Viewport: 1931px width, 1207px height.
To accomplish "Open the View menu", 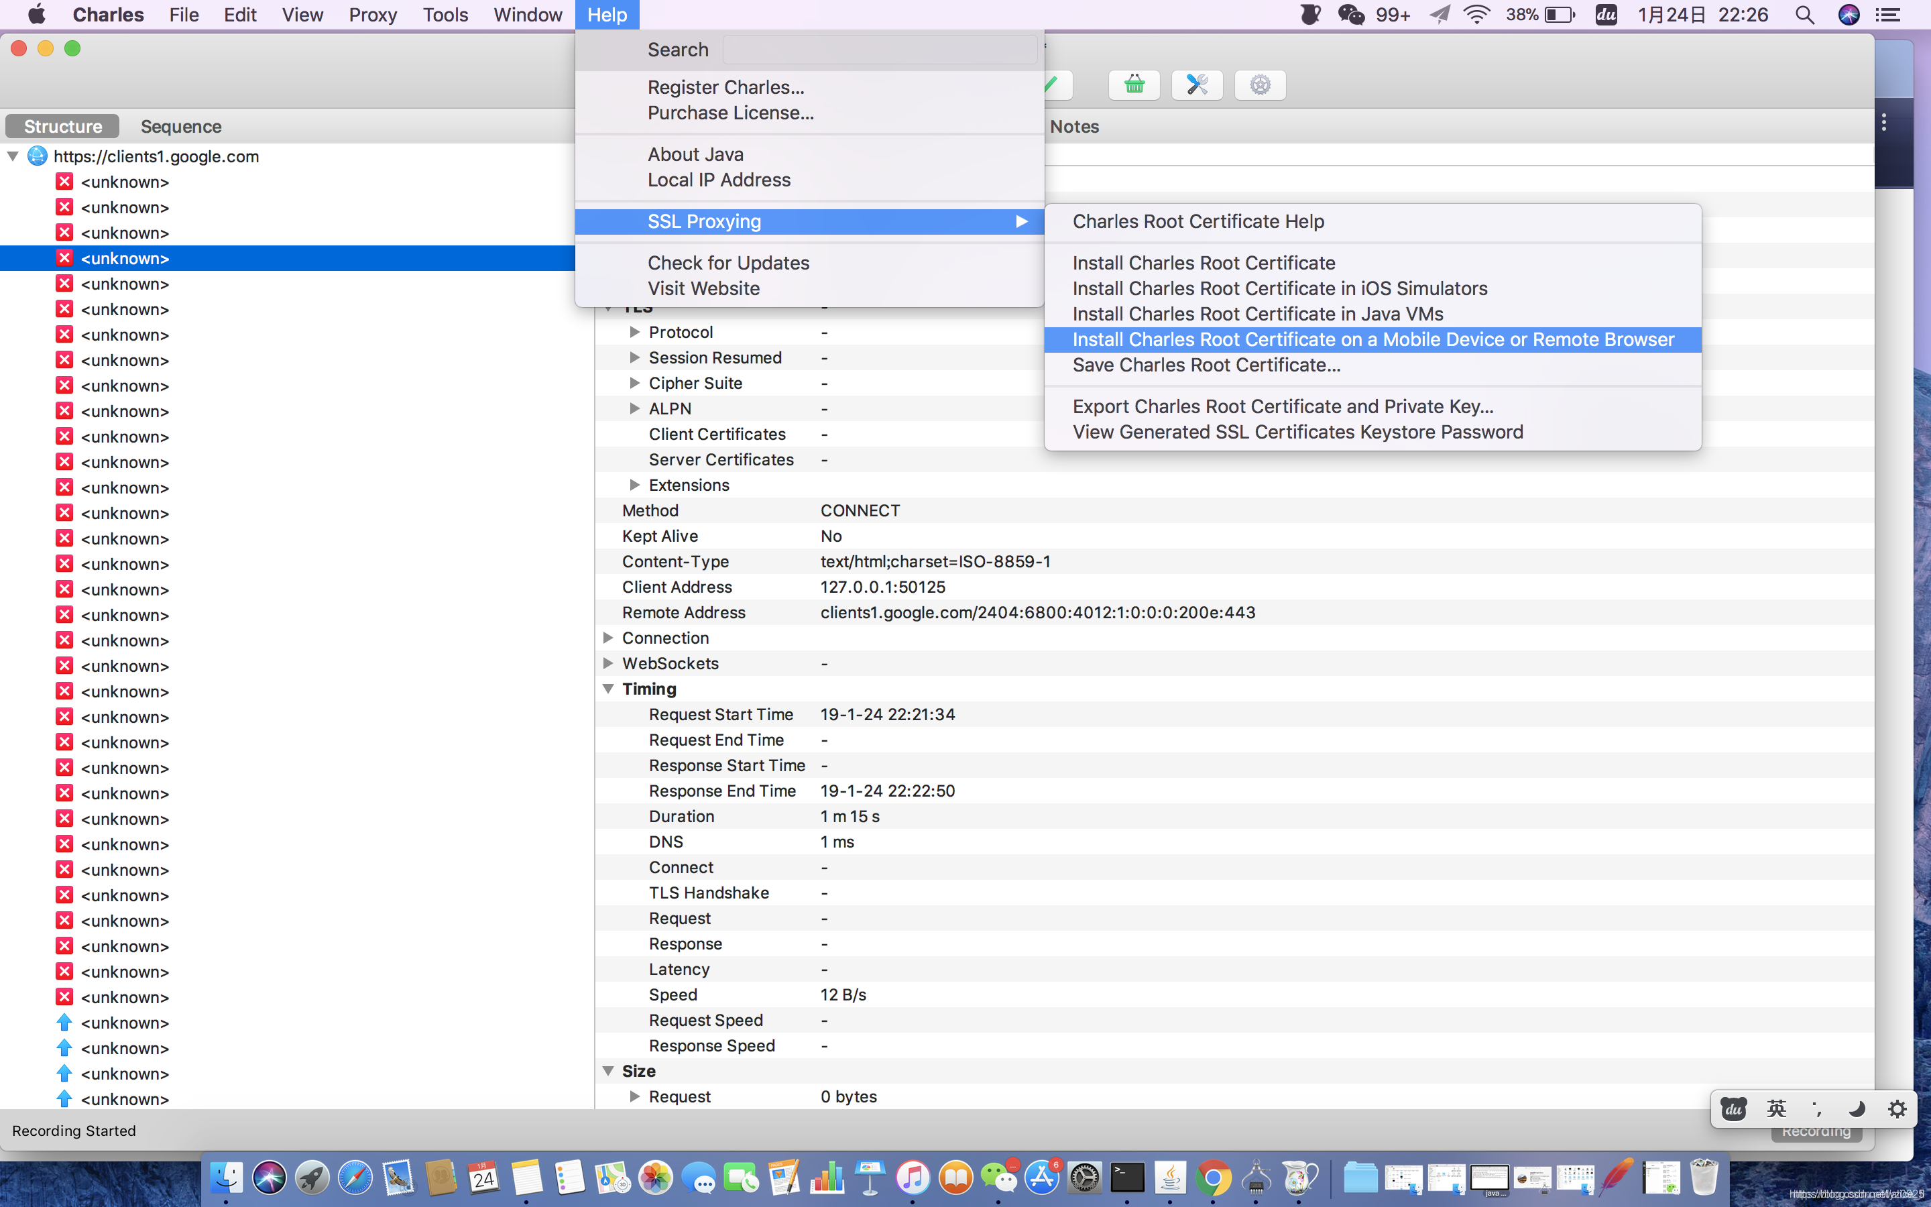I will (302, 14).
